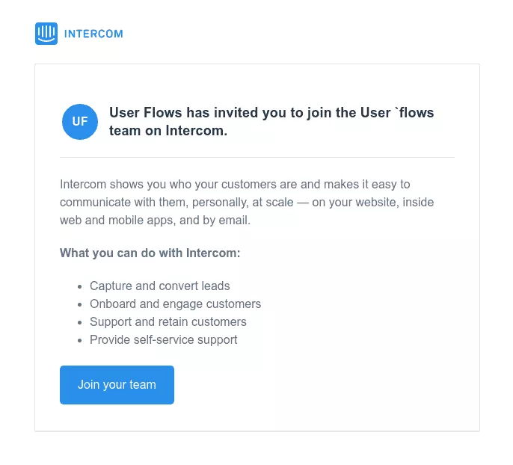Click the blue UF avatar circle
The height and width of the screenshot is (465, 513).
(x=80, y=122)
